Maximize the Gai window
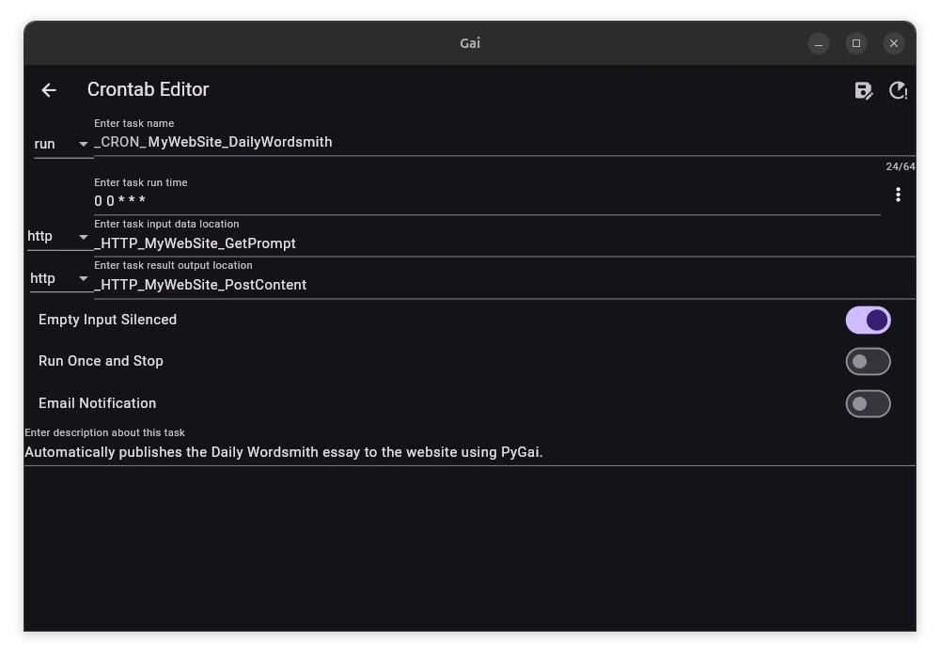This screenshot has width=940, height=658. pyautogui.click(x=856, y=43)
